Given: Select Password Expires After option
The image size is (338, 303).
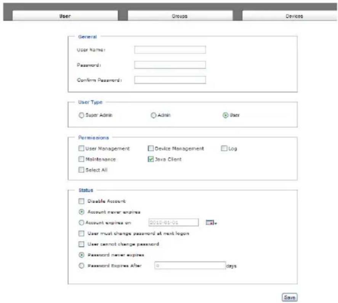Looking at the screenshot, I should coord(81,266).
